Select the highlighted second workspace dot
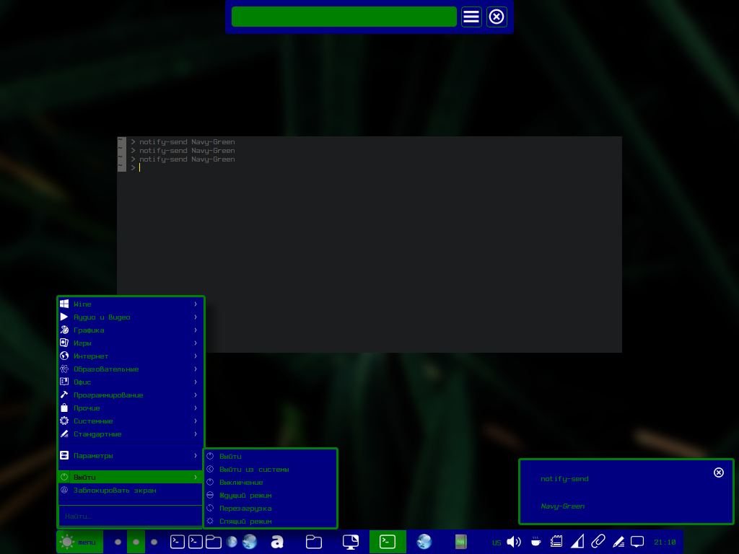 136,542
